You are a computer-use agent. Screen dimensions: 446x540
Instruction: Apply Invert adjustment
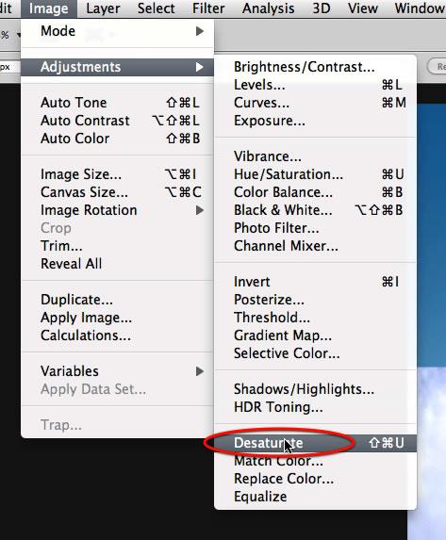coord(315,282)
